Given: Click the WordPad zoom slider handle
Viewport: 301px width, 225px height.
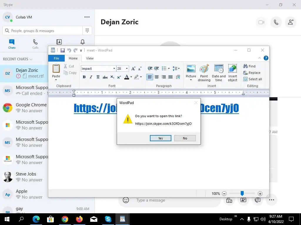Looking at the screenshot, I should (x=242, y=193).
